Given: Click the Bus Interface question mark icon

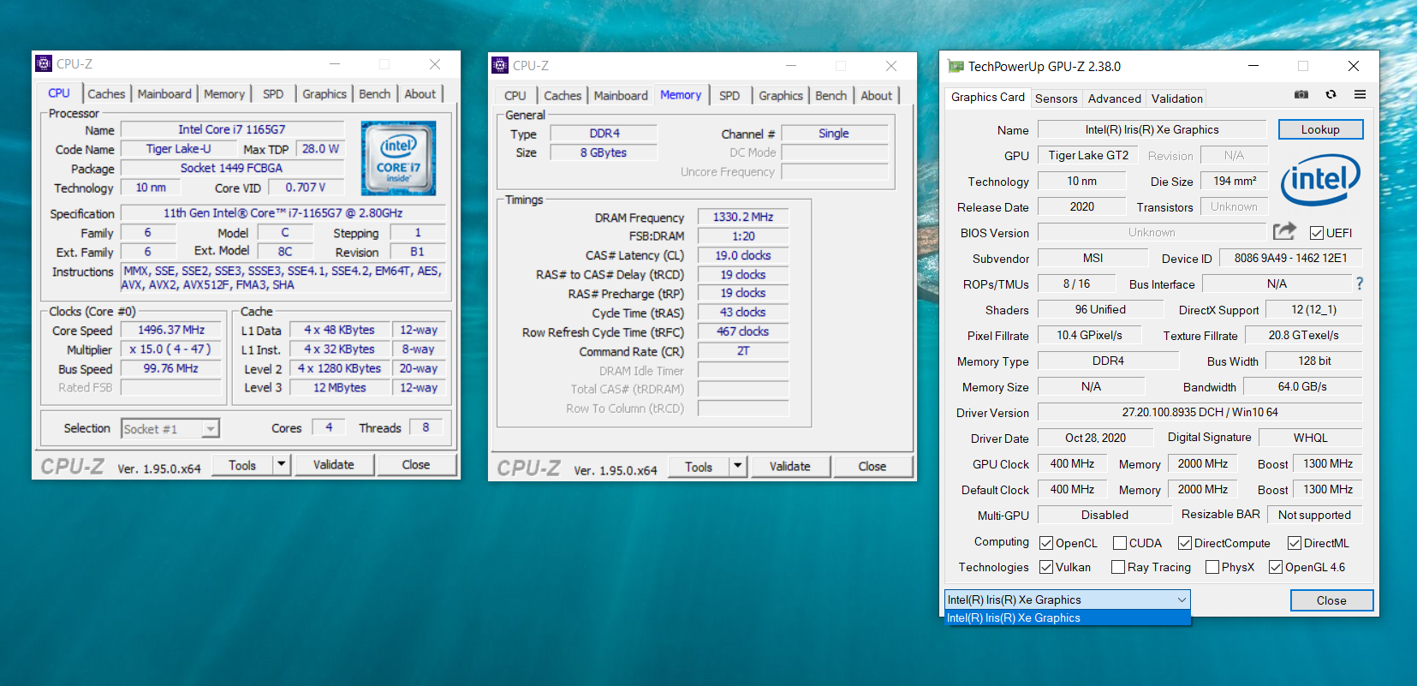Looking at the screenshot, I should click(x=1360, y=283).
